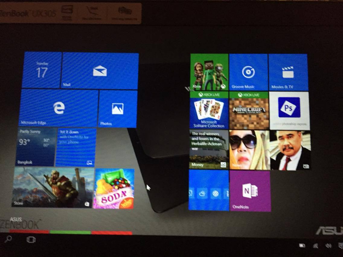Open the notification icon at the taskbar edge
The image size is (343, 257).
340,246
